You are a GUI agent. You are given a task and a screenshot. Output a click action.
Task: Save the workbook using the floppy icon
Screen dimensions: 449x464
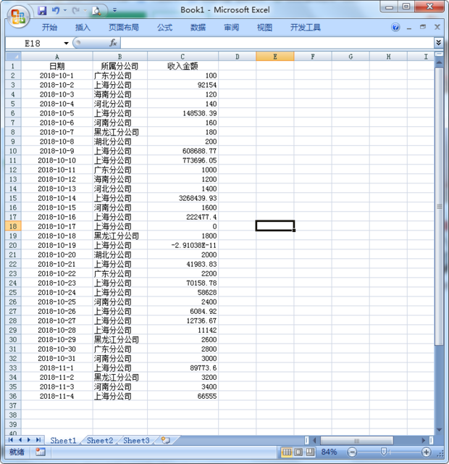[42, 11]
